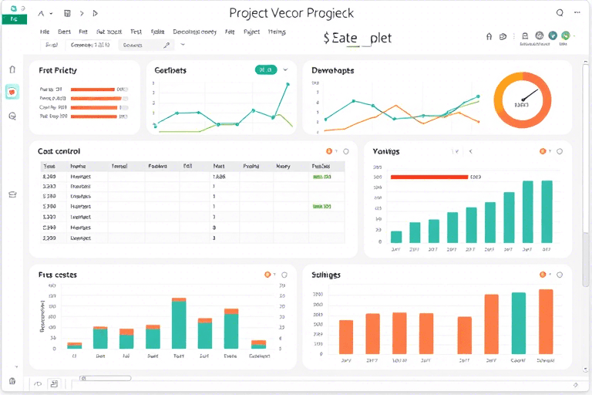Click the left arrow in the Yartings panel header
This screenshot has width=592, height=395.
470,152
